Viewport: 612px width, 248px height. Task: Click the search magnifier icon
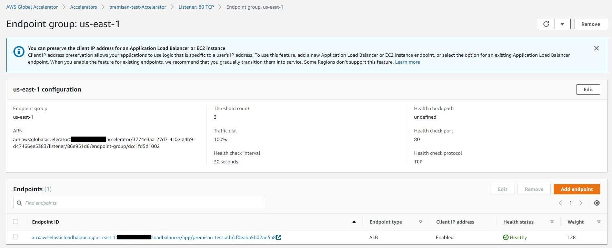click(19, 203)
